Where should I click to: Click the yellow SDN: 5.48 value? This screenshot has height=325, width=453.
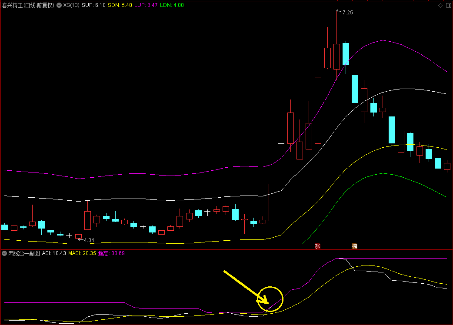(120, 5)
